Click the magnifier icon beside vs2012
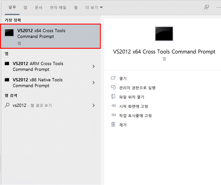 click(x=7, y=105)
